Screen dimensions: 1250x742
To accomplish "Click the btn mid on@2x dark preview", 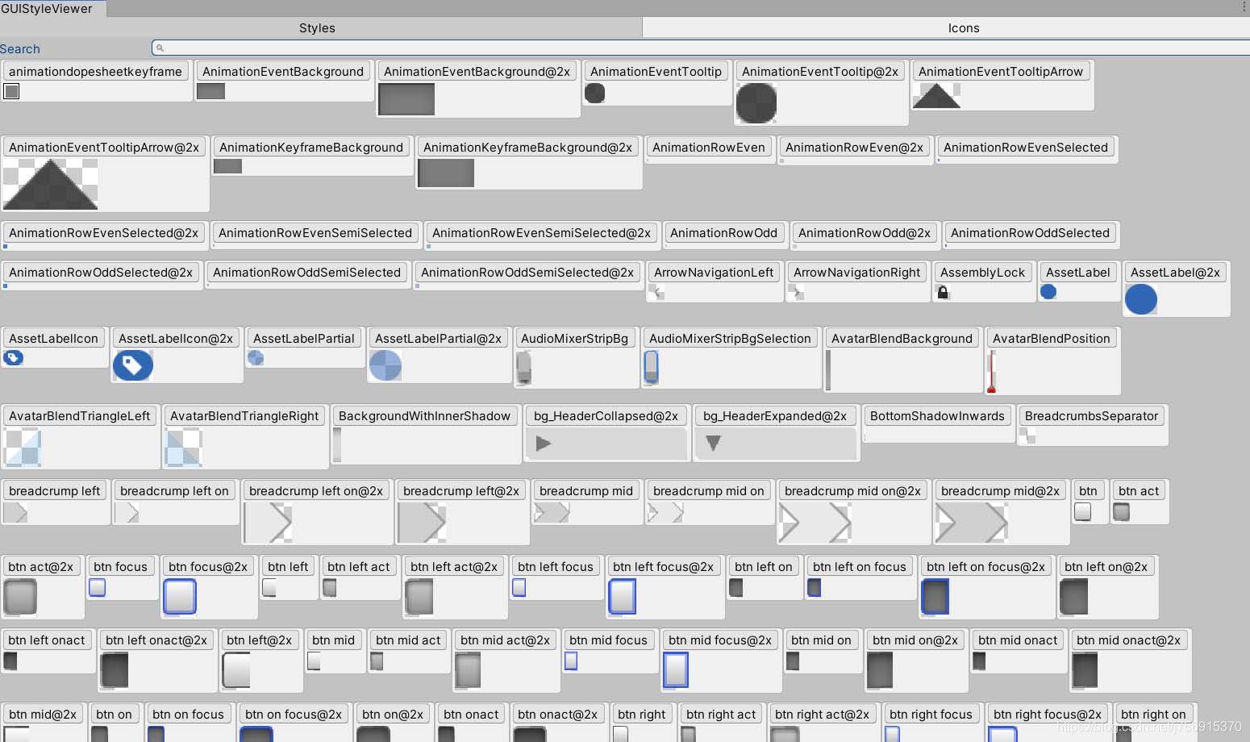I will [880, 670].
